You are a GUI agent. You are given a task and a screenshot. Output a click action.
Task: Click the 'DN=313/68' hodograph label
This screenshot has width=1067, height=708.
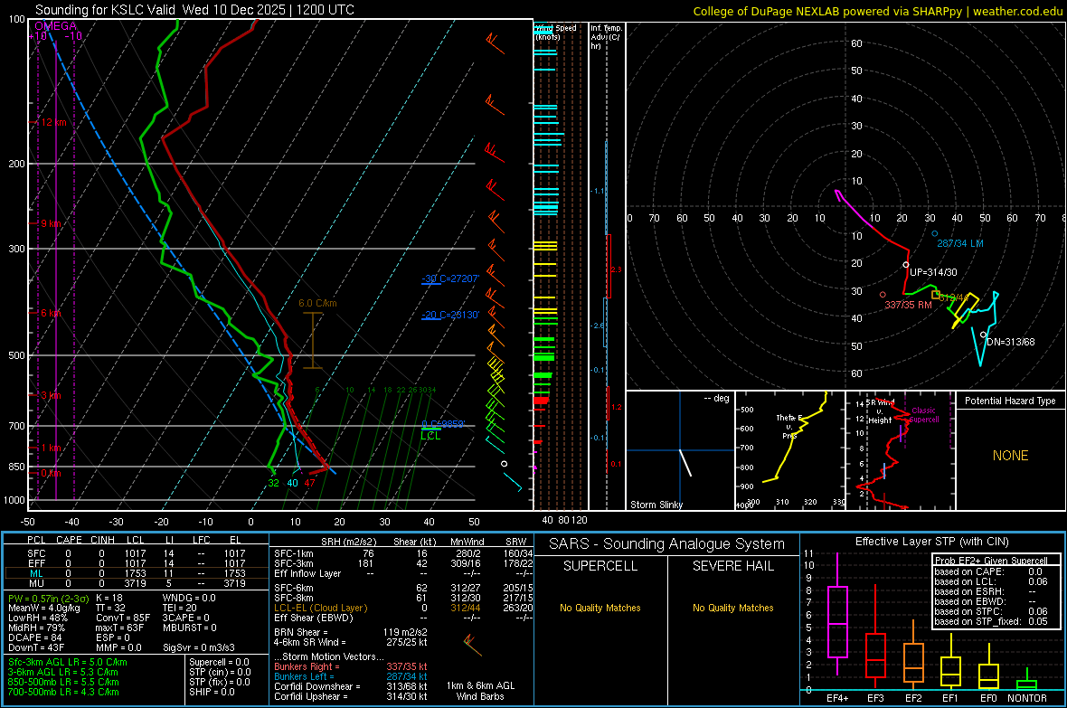[1011, 342]
